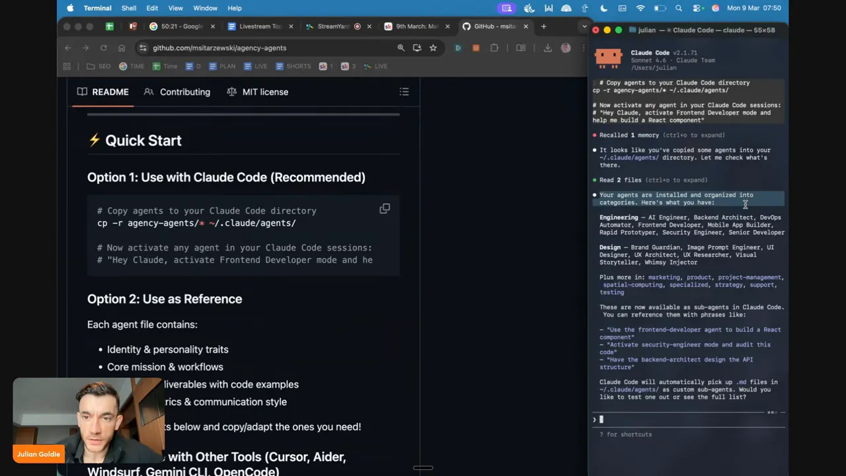Screen dimensions: 846x476
Task: Click the date and time in menu bar
Action: pyautogui.click(x=753, y=8)
